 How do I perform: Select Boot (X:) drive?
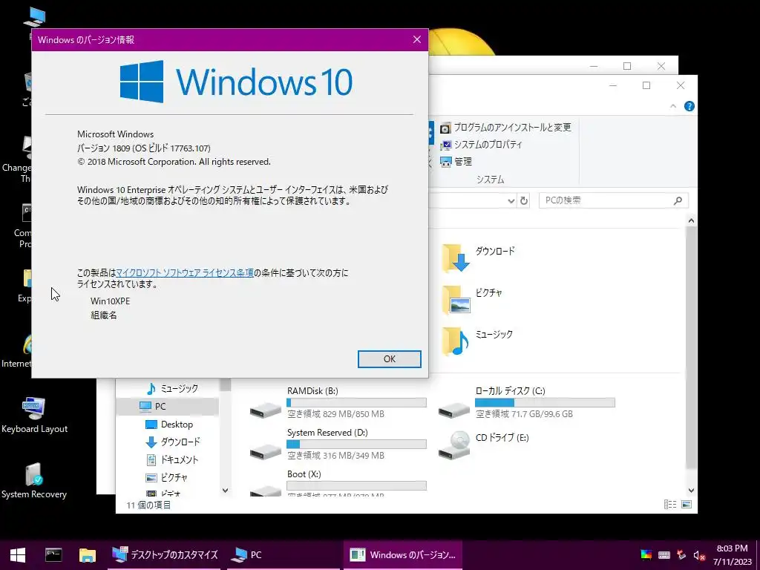338,482
